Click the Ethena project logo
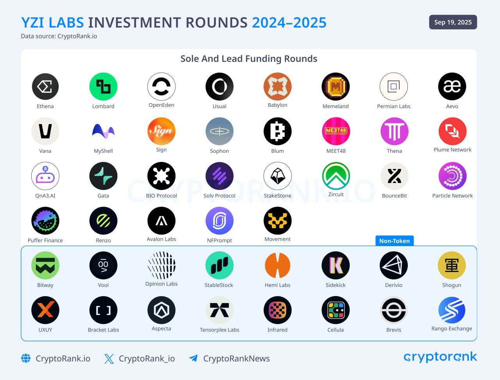This screenshot has height=380, width=500. click(45, 87)
